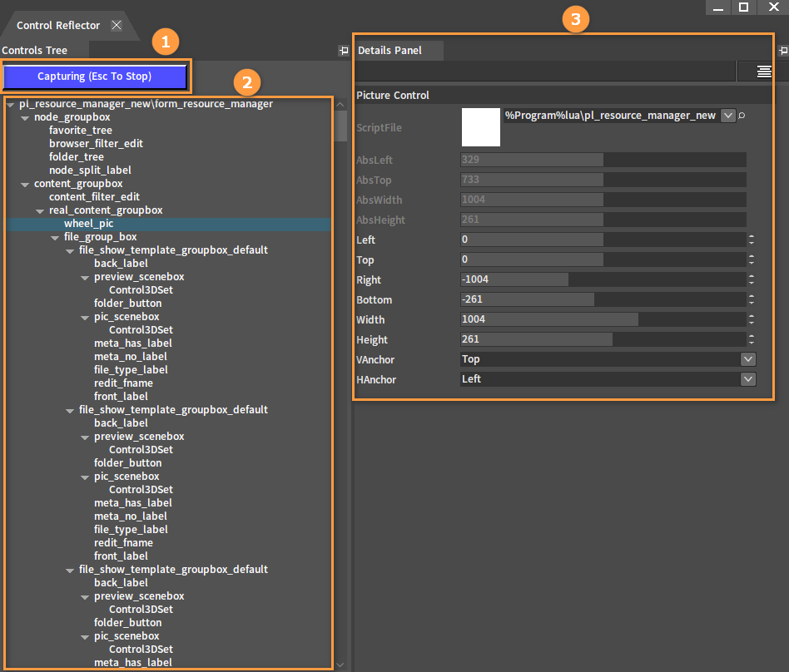Select the node_split_label item
789x672 pixels.
point(90,170)
